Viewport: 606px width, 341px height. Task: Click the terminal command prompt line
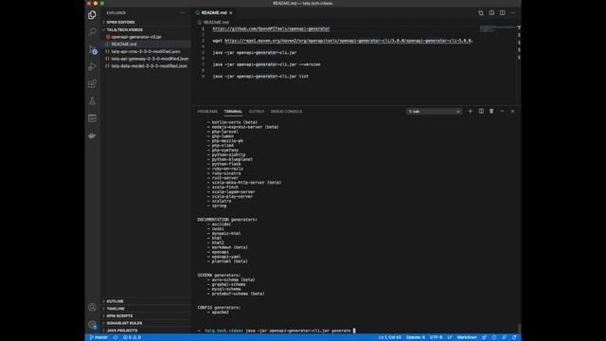tap(276, 331)
